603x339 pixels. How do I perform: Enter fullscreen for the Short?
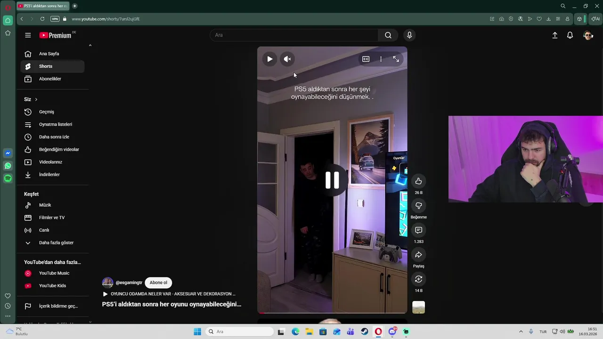396,59
